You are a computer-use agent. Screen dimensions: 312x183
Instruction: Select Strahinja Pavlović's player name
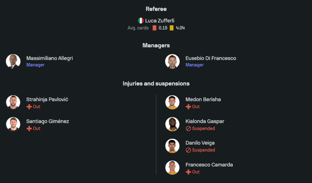tap(47, 99)
